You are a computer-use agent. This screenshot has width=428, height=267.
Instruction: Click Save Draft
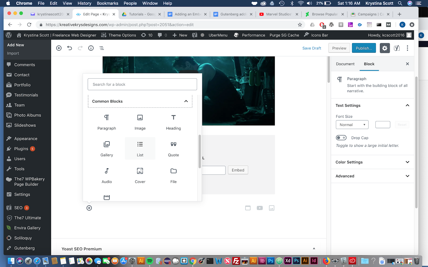[x=312, y=48]
